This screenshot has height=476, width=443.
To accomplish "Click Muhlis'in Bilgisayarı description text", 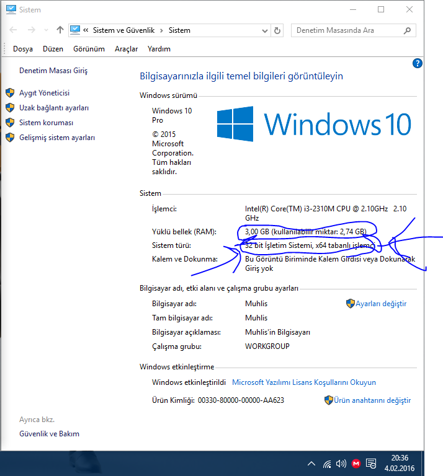I will (278, 332).
